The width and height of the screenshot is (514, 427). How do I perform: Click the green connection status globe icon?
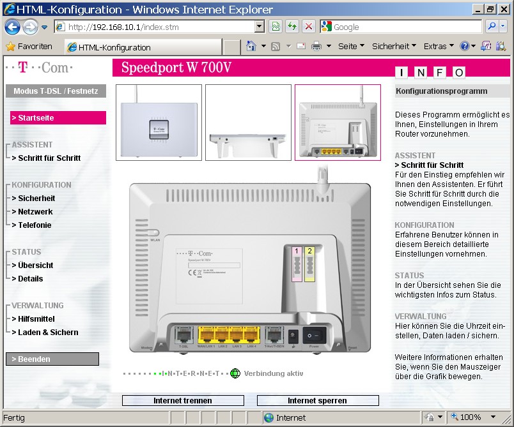point(235,373)
